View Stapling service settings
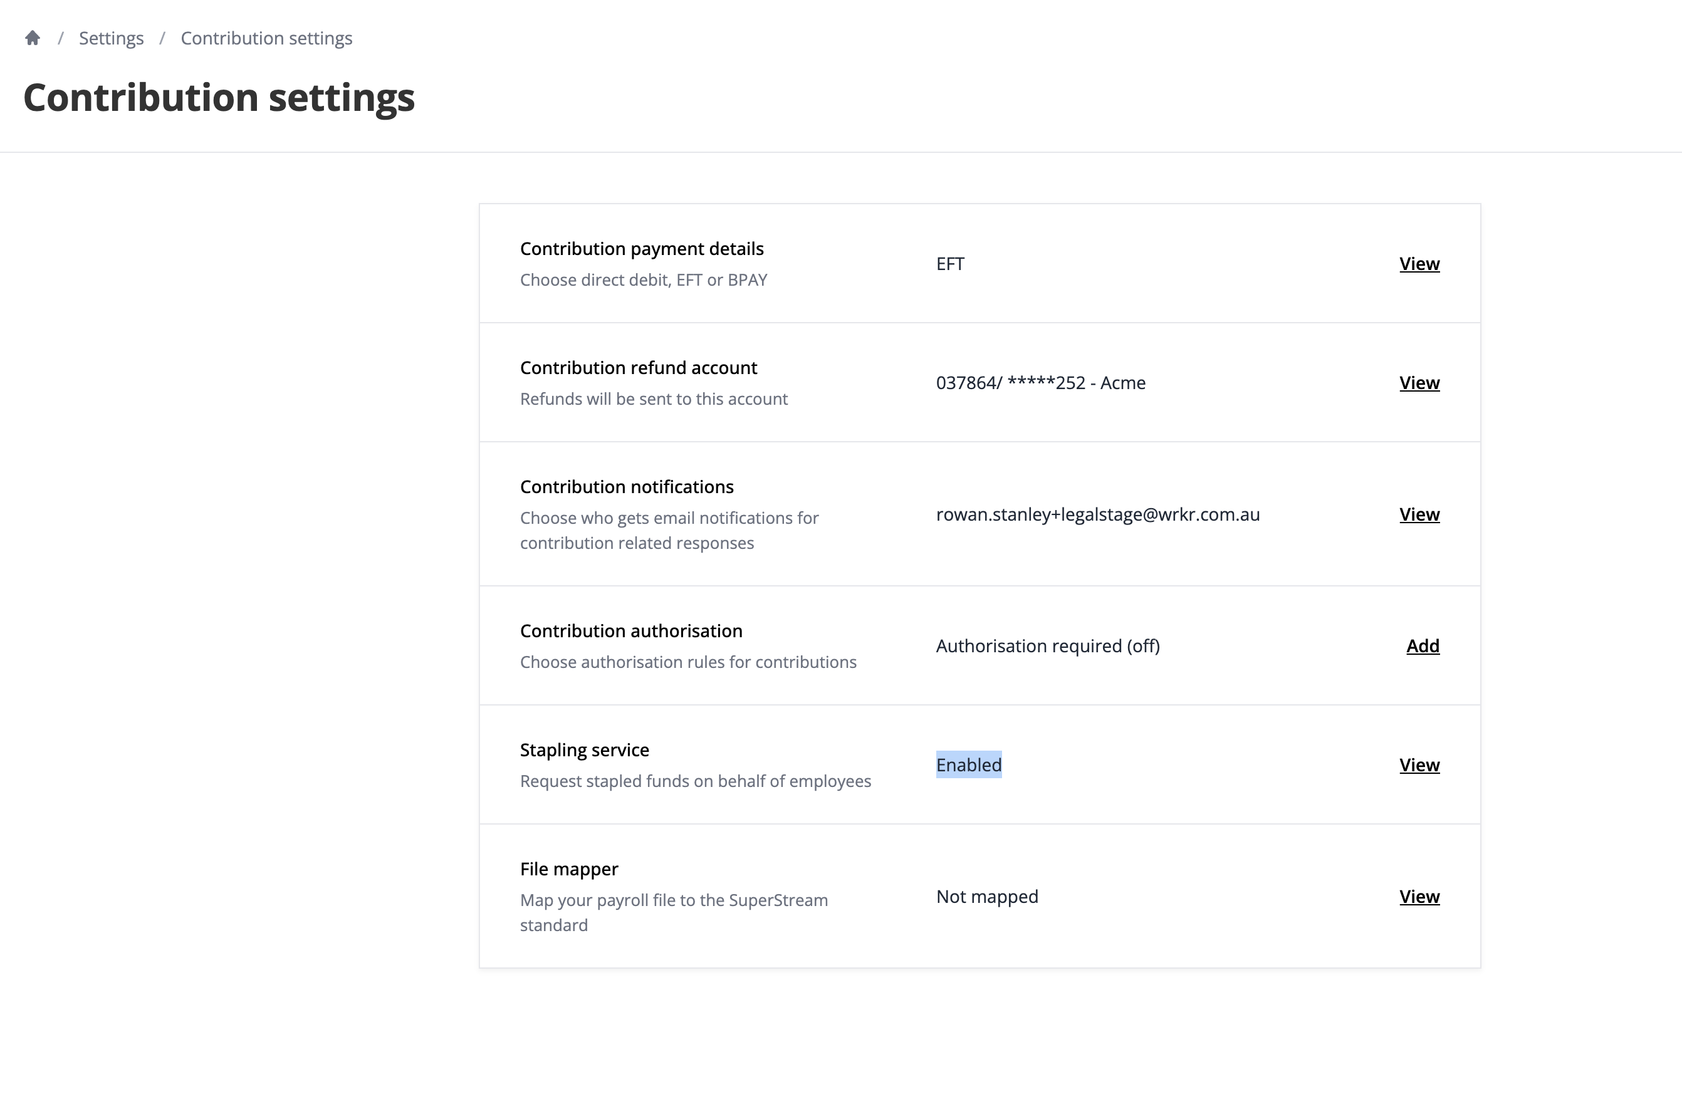This screenshot has height=1094, width=1682. coord(1419,764)
